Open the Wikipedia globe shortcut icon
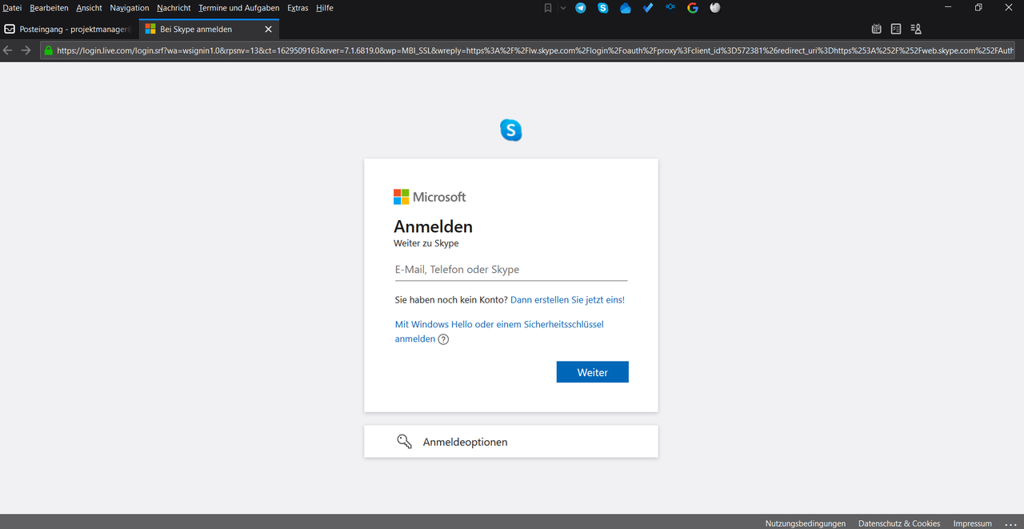Viewport: 1024px width, 529px height. click(715, 8)
